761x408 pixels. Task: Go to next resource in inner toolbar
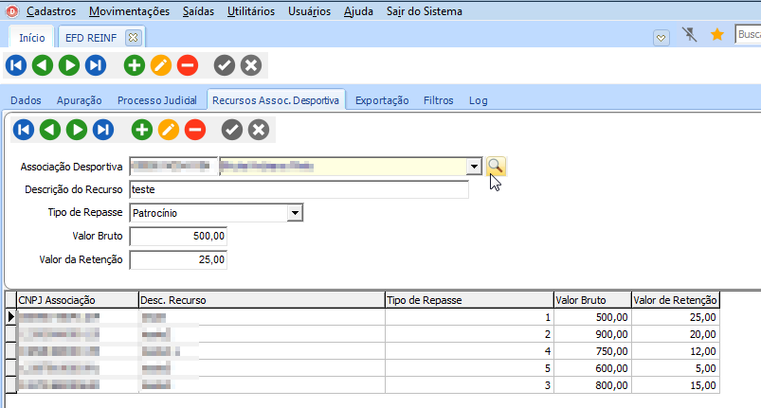77,130
